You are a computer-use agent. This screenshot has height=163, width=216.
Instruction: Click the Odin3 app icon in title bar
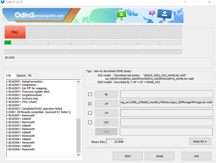click(x=2, y=2)
